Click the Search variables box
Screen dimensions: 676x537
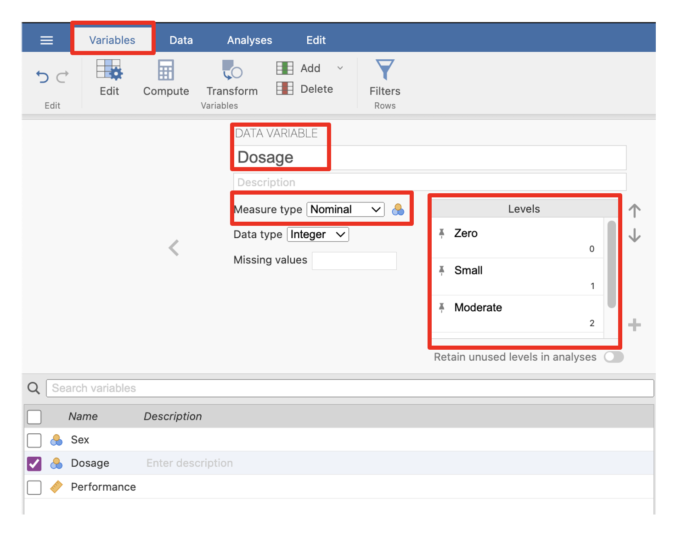pyautogui.click(x=350, y=388)
